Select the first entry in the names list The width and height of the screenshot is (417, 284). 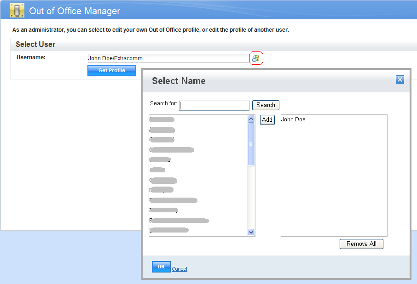point(162,119)
